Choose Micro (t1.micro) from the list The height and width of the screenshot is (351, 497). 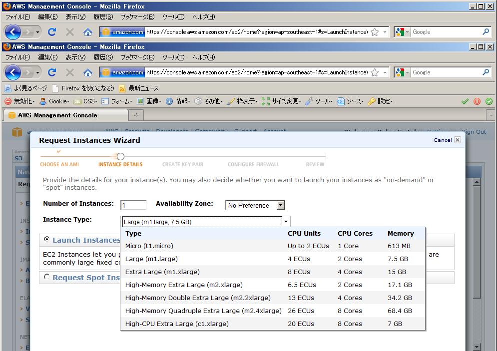point(149,246)
